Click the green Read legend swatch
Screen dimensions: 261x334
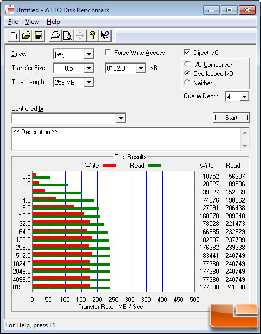[155, 166]
